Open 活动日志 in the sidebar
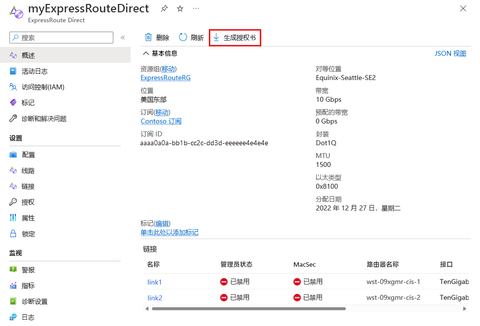480x326 pixels. [x=35, y=71]
